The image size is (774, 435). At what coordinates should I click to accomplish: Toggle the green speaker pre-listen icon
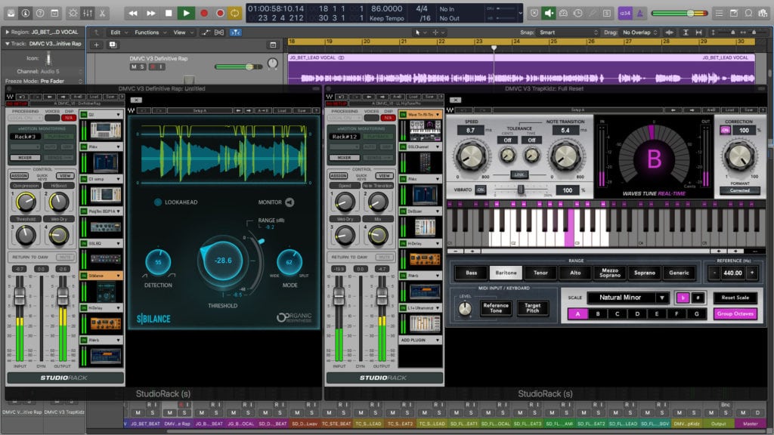[x=549, y=14]
